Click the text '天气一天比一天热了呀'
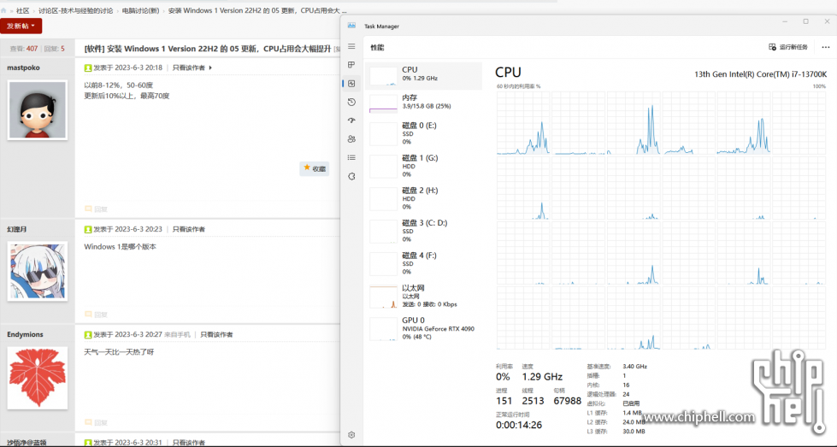837x447 pixels. coord(119,352)
